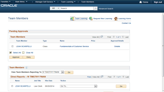Screen dimensions: 164x92
Task: Click Deny button
Action: pos(29,57)
